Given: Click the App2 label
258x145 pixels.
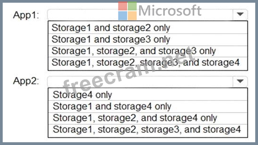Looking at the screenshot, I should coord(26,81).
